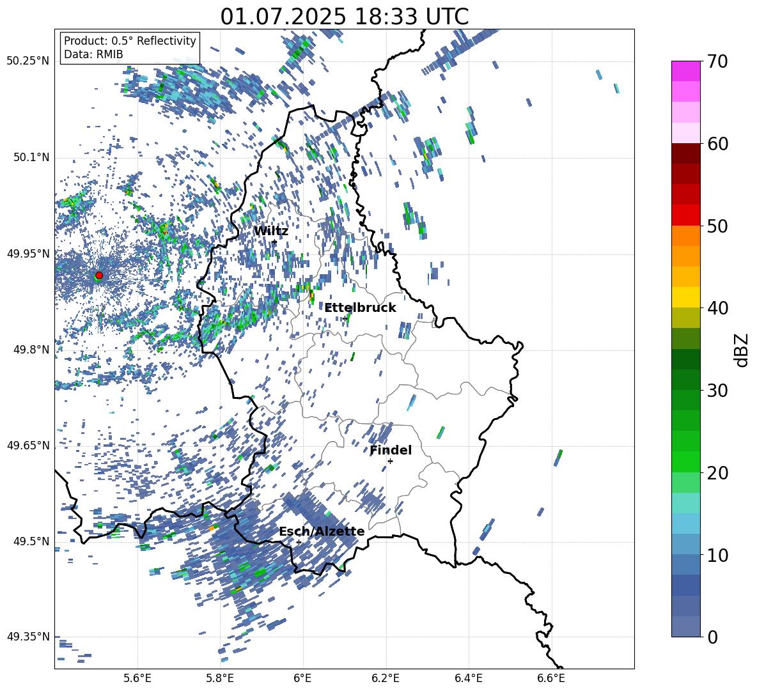The image size is (757, 691).
Task: Click the 'Data: RMIB' text
Action: tap(93, 54)
